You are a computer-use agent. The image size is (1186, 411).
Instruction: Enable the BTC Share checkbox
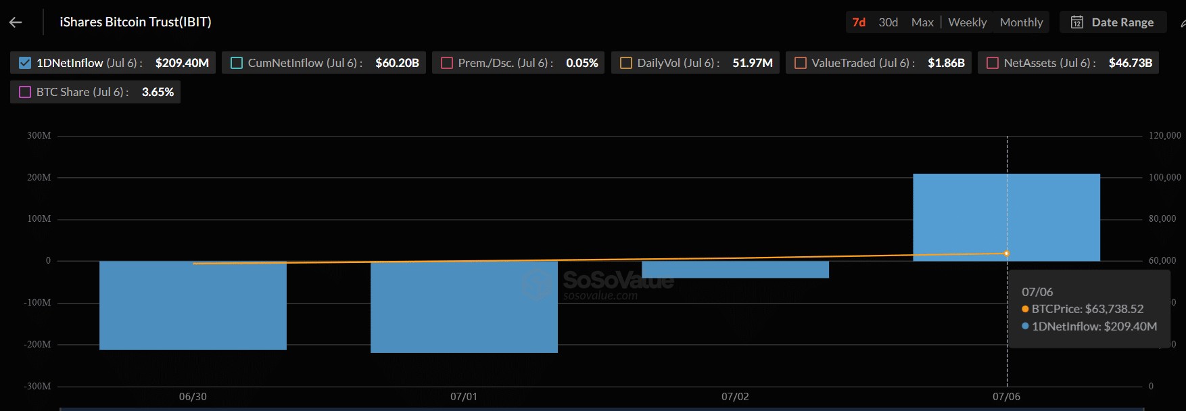point(25,92)
